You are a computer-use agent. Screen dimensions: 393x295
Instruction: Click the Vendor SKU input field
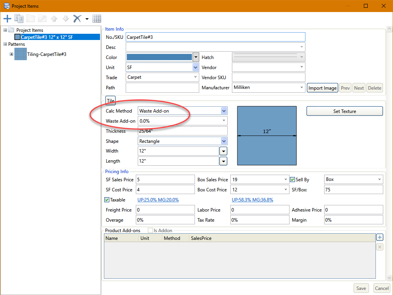(268, 77)
